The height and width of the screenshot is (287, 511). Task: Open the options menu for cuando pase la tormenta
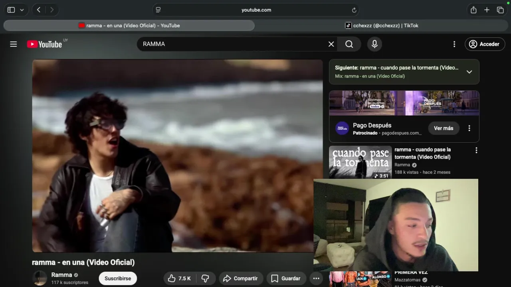pos(476,150)
